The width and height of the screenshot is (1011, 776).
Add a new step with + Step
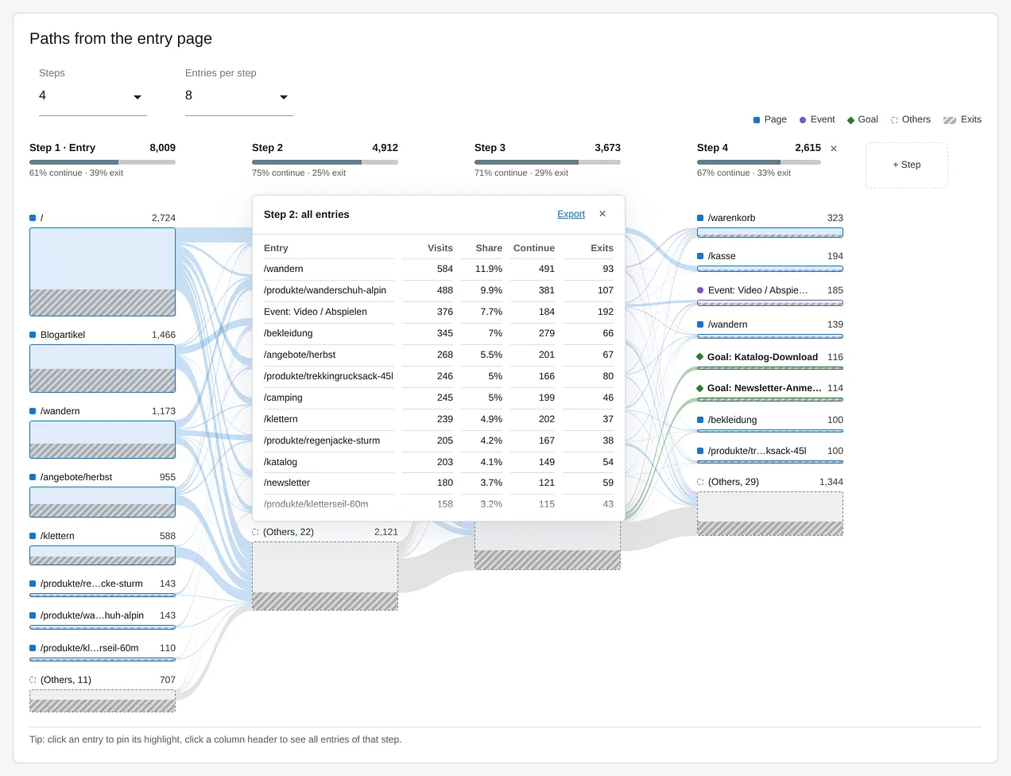[x=907, y=165]
